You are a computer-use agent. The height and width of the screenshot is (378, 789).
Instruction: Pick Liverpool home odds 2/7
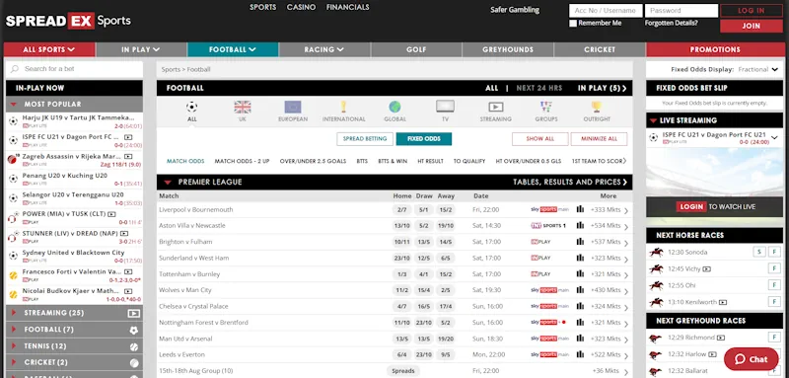coord(401,209)
